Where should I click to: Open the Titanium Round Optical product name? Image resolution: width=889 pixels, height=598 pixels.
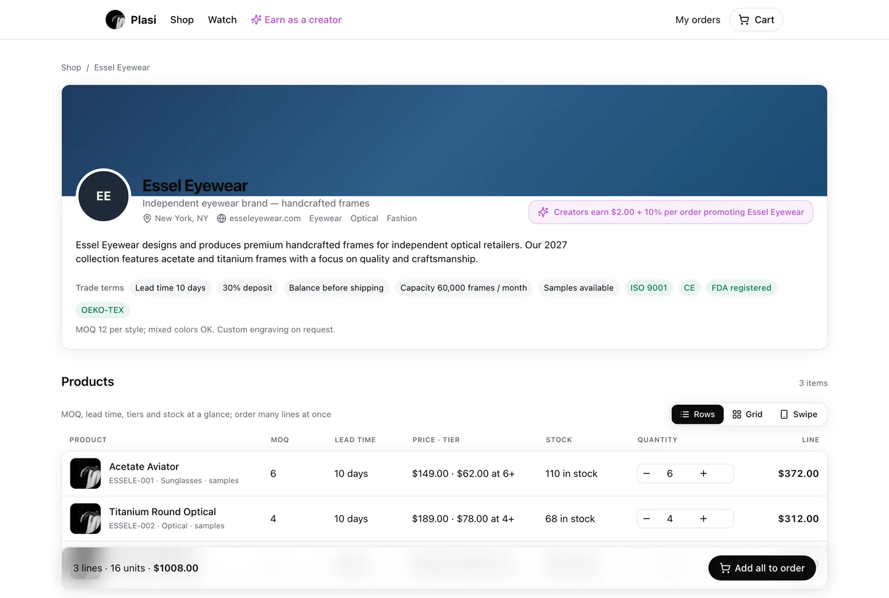(162, 512)
